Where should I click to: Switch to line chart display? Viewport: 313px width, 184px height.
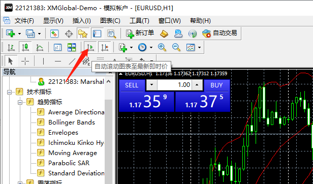40,48
